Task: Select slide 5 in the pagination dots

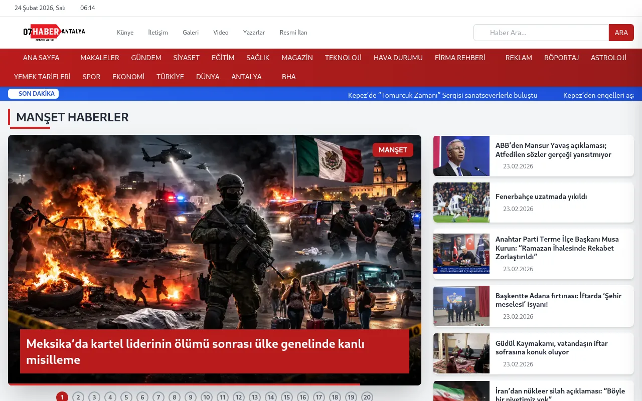Action: (x=126, y=396)
